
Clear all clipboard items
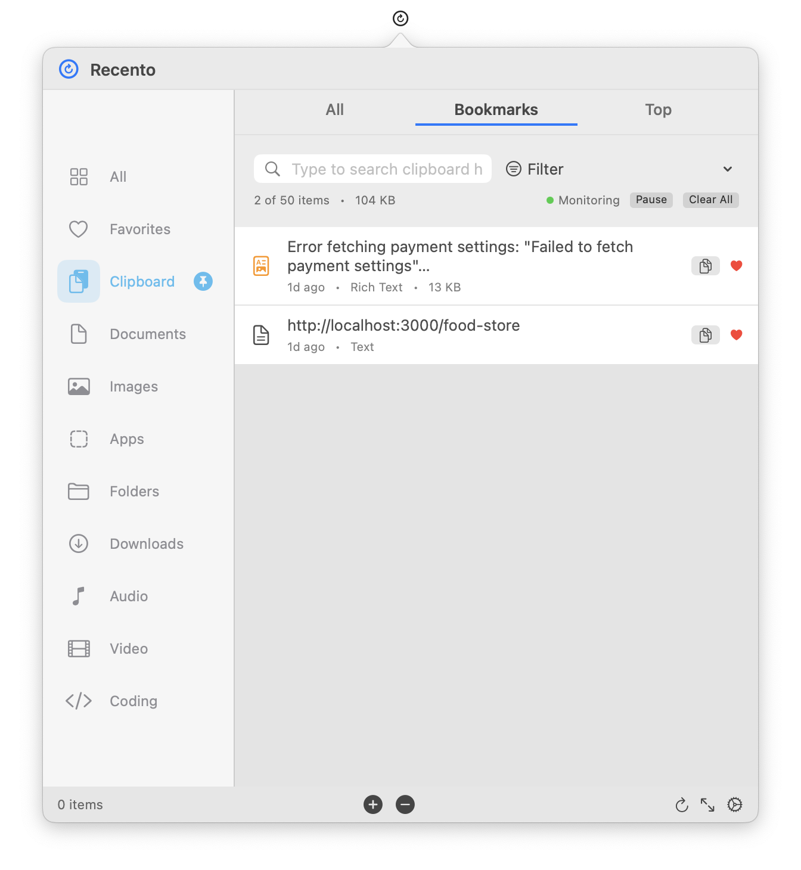pyautogui.click(x=710, y=200)
